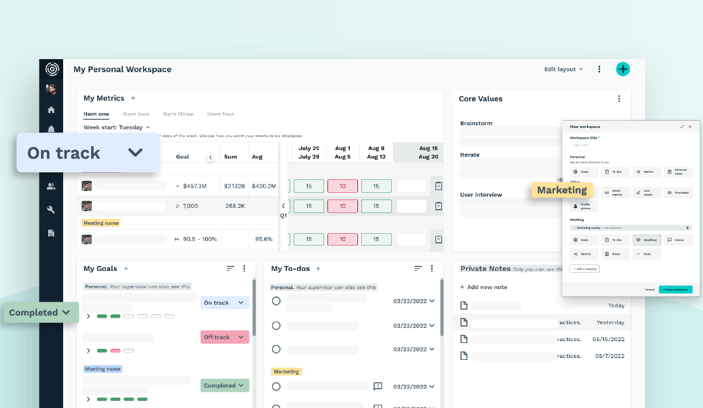703x408 pixels.
Task: Open the document icon in sidebar
Action: pyautogui.click(x=51, y=233)
